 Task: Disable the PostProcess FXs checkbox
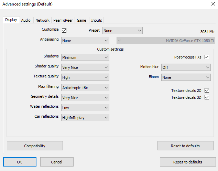click(207, 57)
